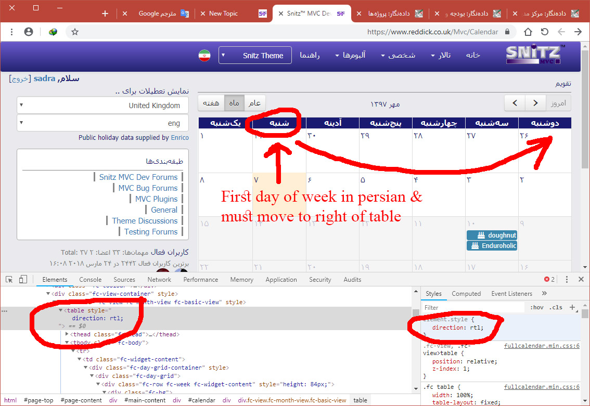Click the امروز (today) button
The height and width of the screenshot is (406, 590).
click(558, 103)
